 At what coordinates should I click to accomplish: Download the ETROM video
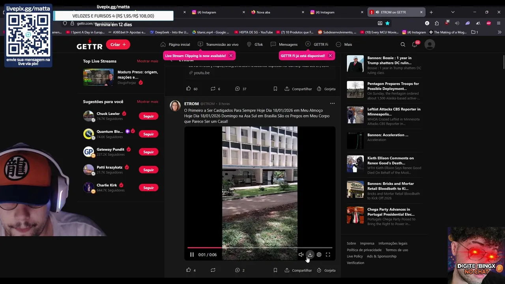[x=310, y=255]
